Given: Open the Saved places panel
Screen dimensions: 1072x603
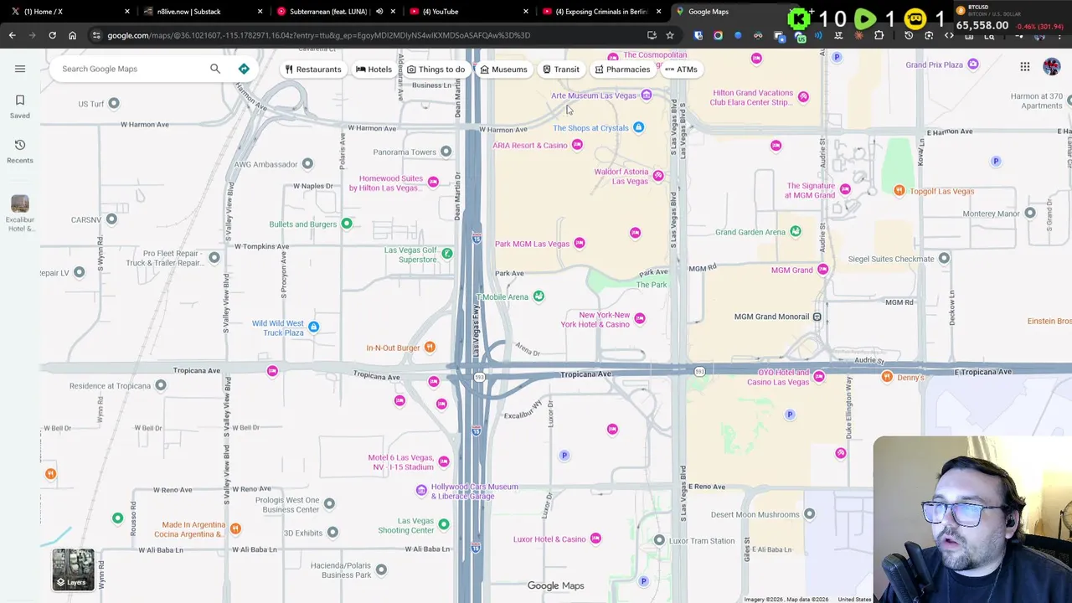Looking at the screenshot, I should point(20,106).
